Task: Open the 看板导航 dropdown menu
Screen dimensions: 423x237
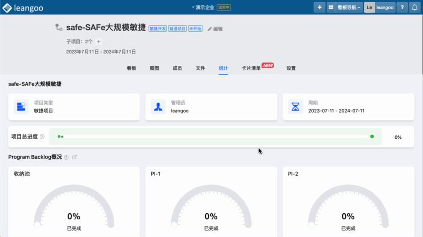Action: [x=349, y=8]
